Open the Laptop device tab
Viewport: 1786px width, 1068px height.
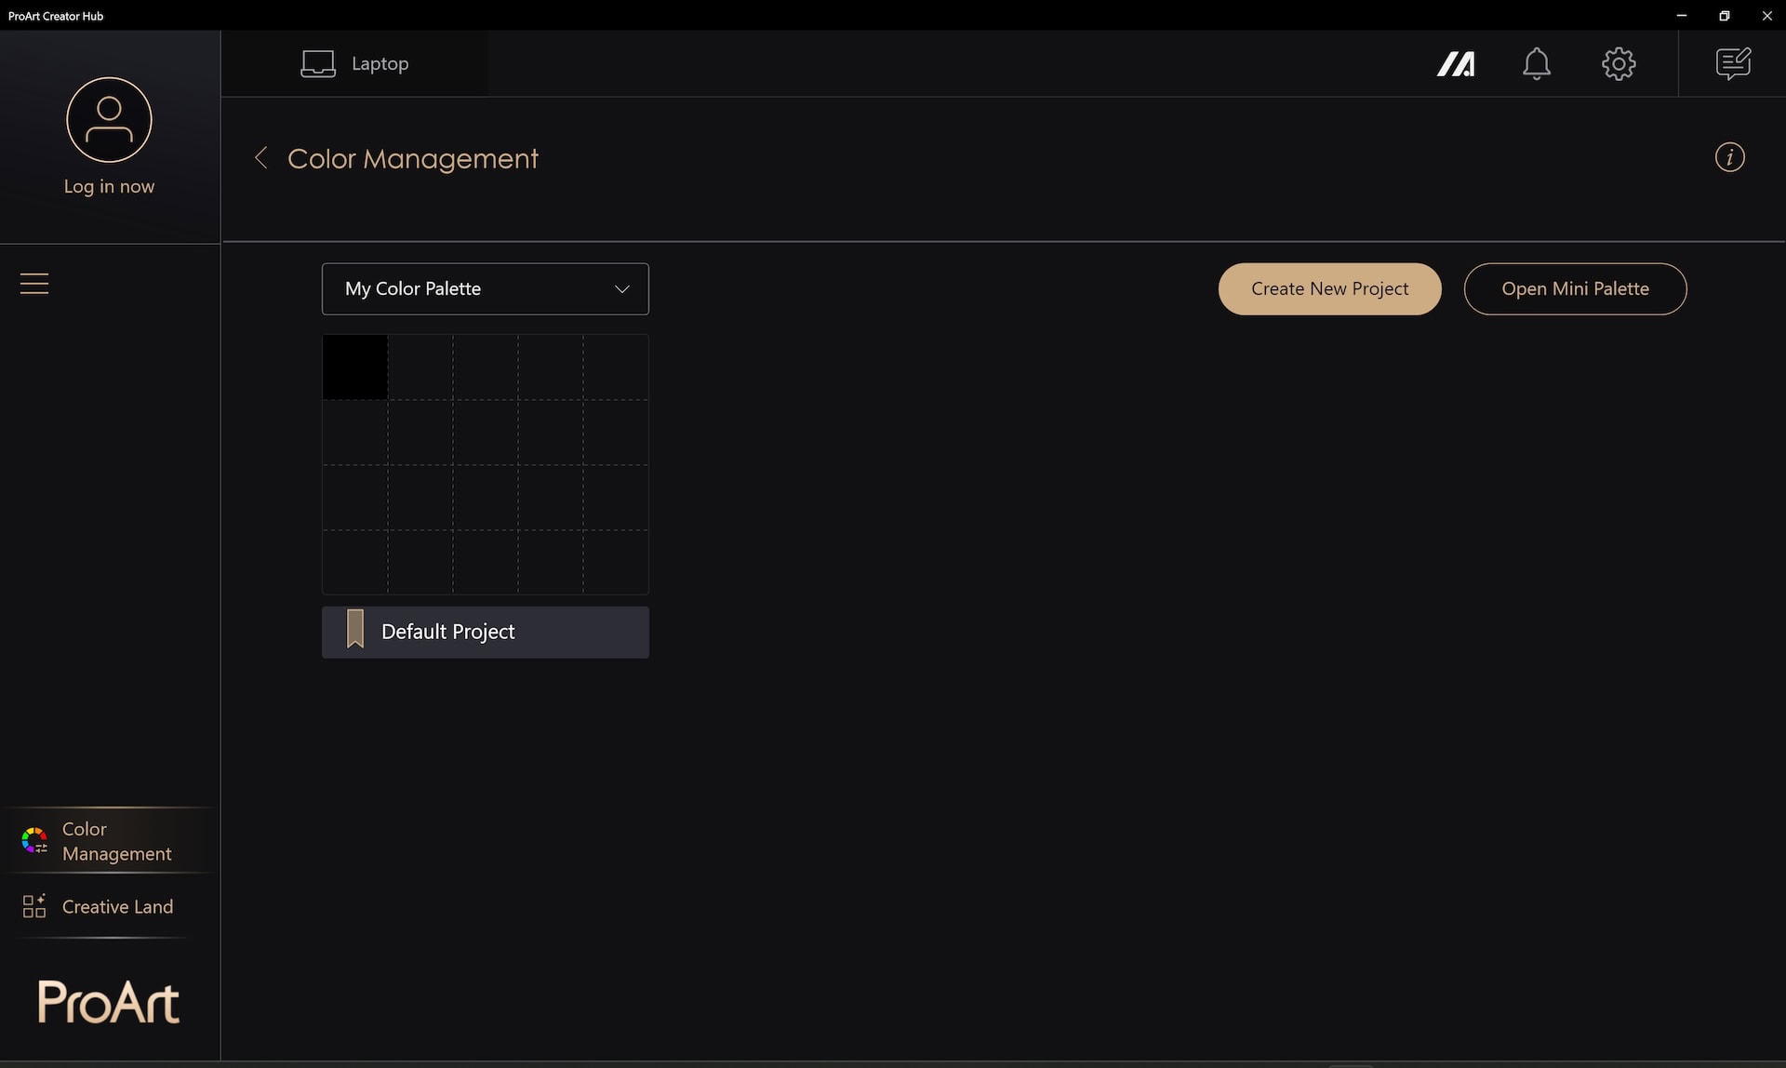point(354,63)
